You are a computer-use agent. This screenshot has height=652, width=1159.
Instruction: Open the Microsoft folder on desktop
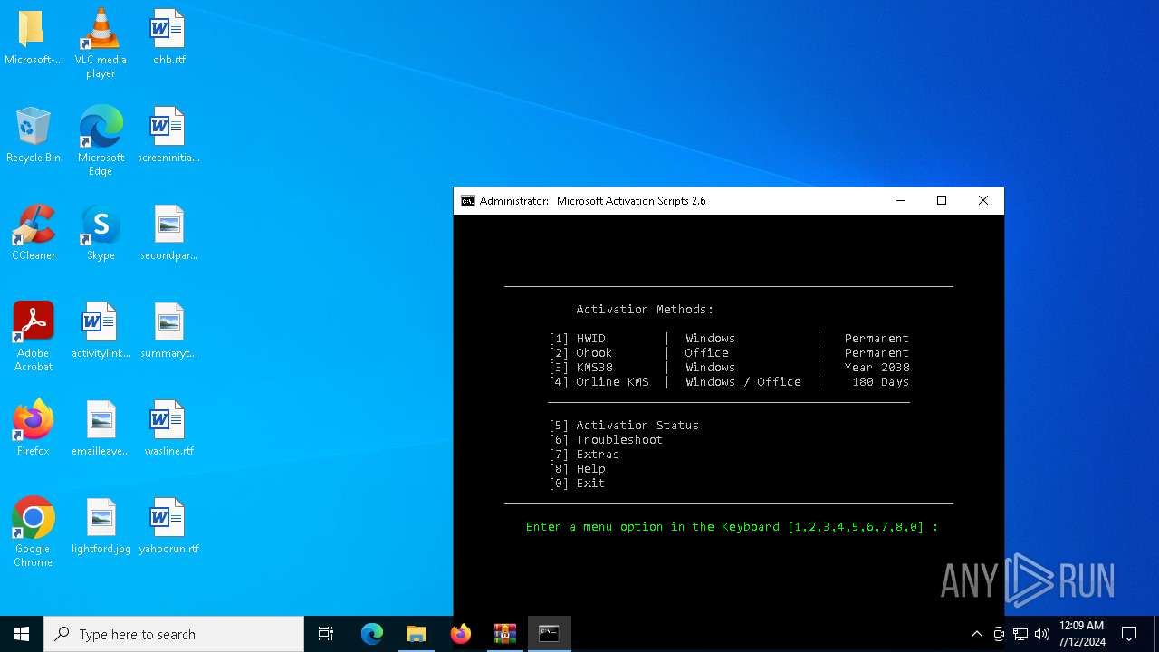(x=33, y=38)
